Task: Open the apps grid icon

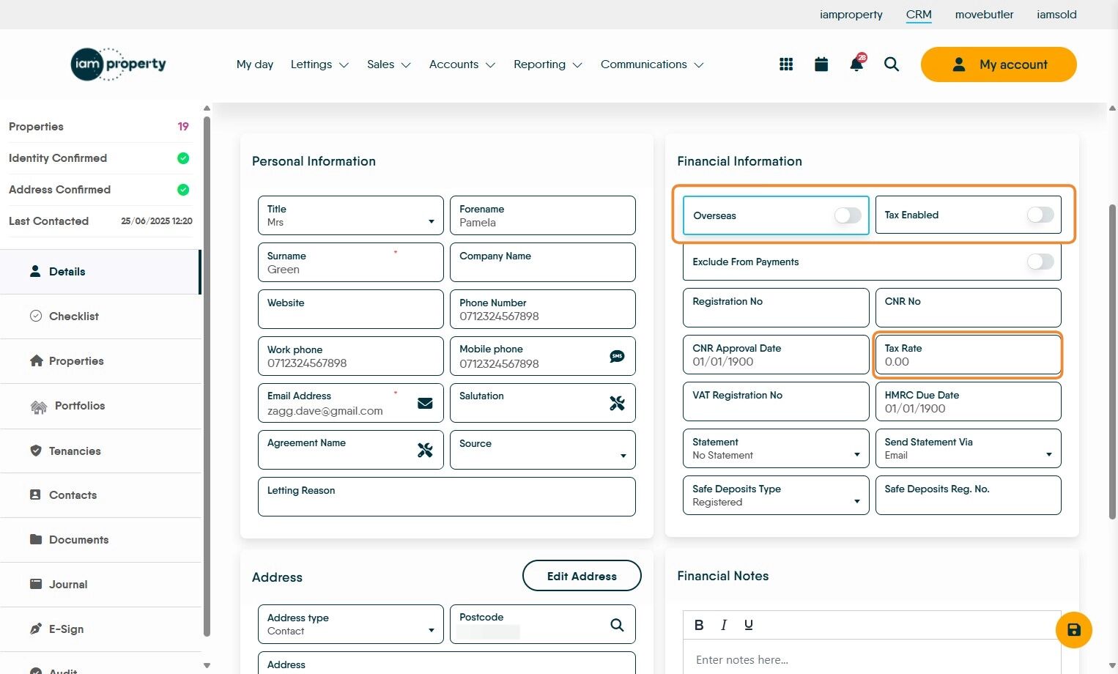Action: (x=786, y=64)
